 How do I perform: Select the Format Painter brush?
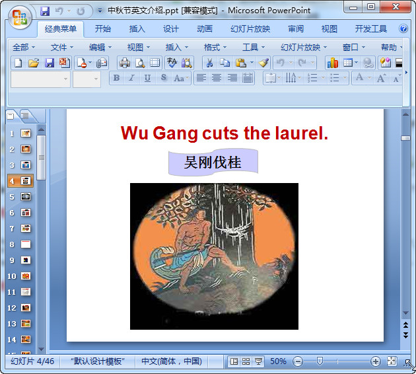tap(263, 63)
